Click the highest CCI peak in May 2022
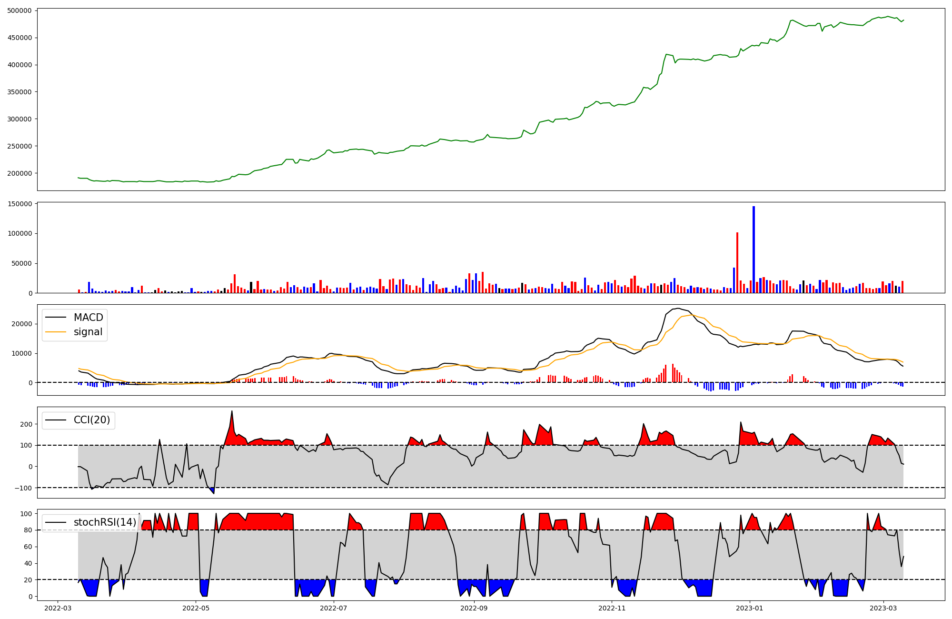 [232, 411]
